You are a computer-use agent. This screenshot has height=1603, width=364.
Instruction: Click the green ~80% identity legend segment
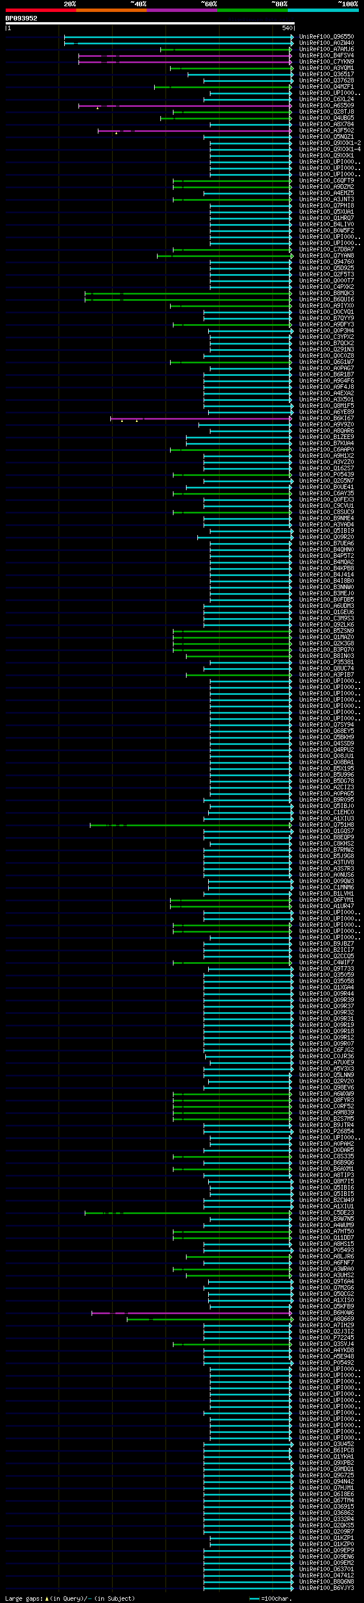coord(253,10)
